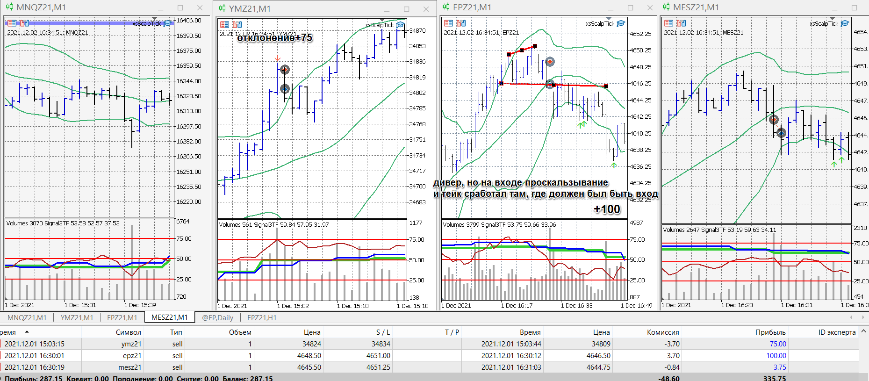Select the отклонение+75 text label on YMZ21 chart

274,38
